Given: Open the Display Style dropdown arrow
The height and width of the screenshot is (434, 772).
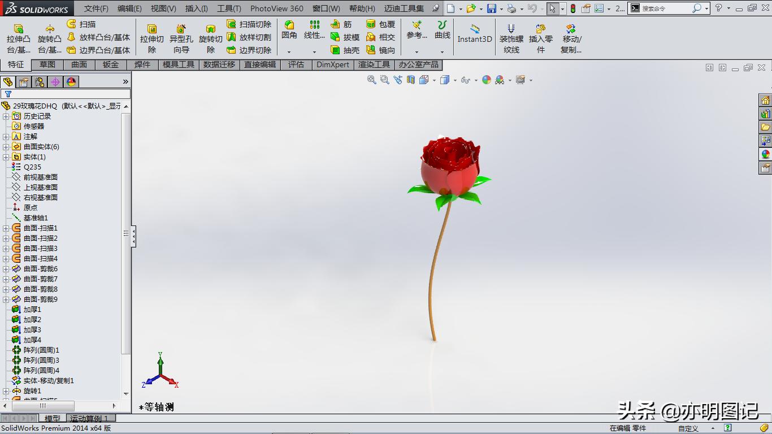Looking at the screenshot, I should (x=455, y=80).
